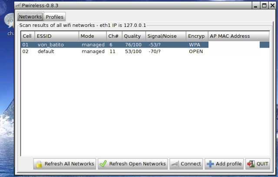This screenshot has height=177, width=278.
Task: Sort by the Mode column header
Action: [x=93, y=36]
